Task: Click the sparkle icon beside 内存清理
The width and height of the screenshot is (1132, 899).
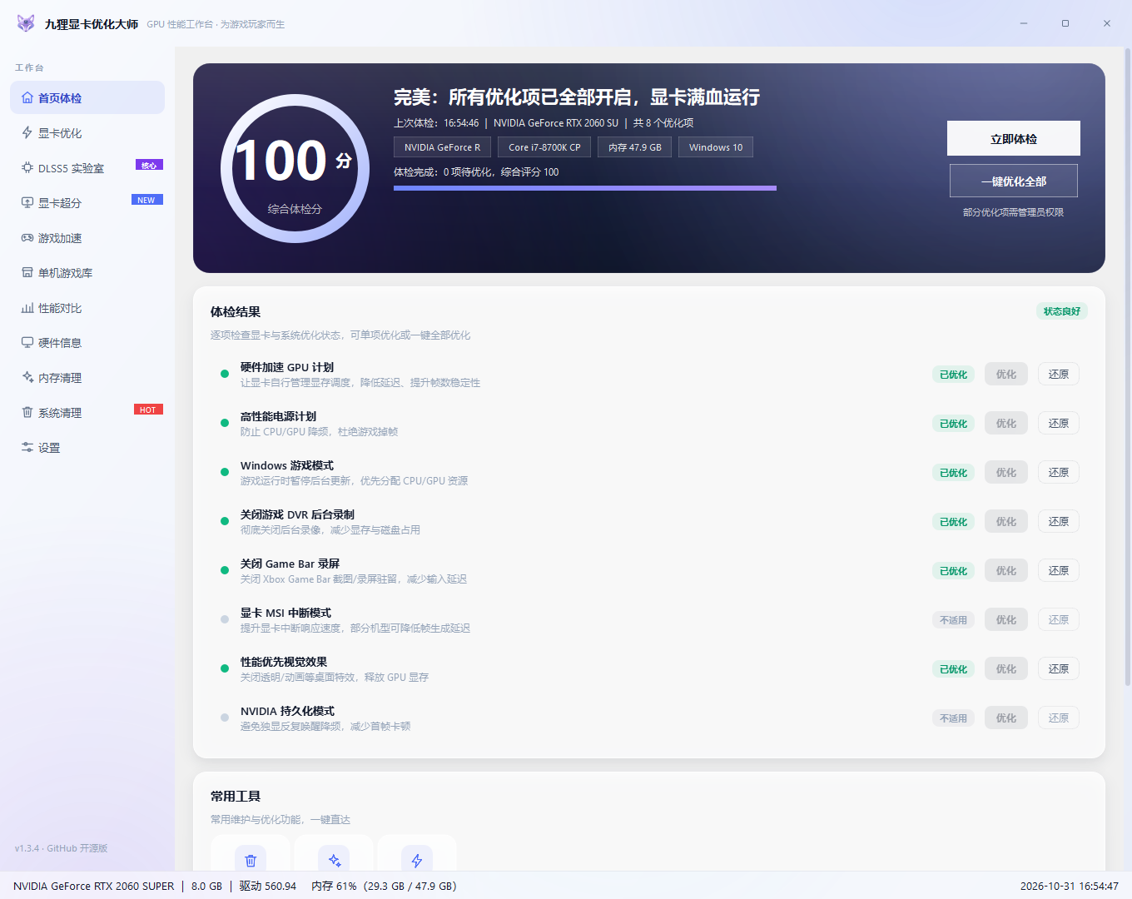Action: click(27, 377)
